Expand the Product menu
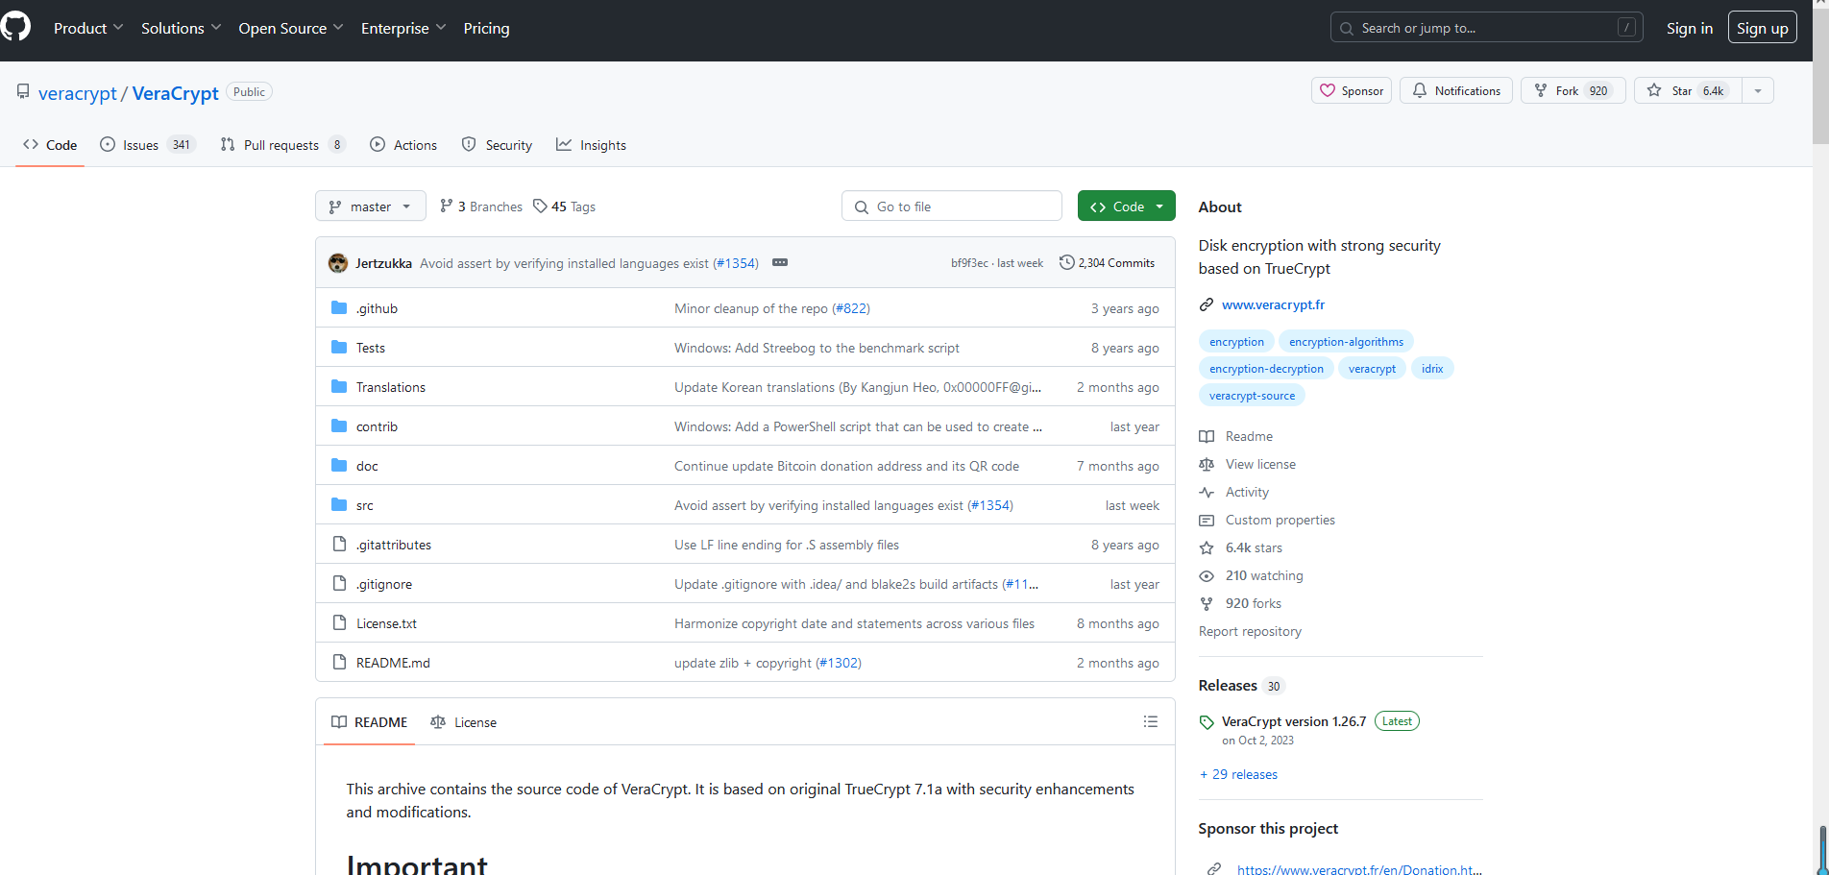 [88, 28]
